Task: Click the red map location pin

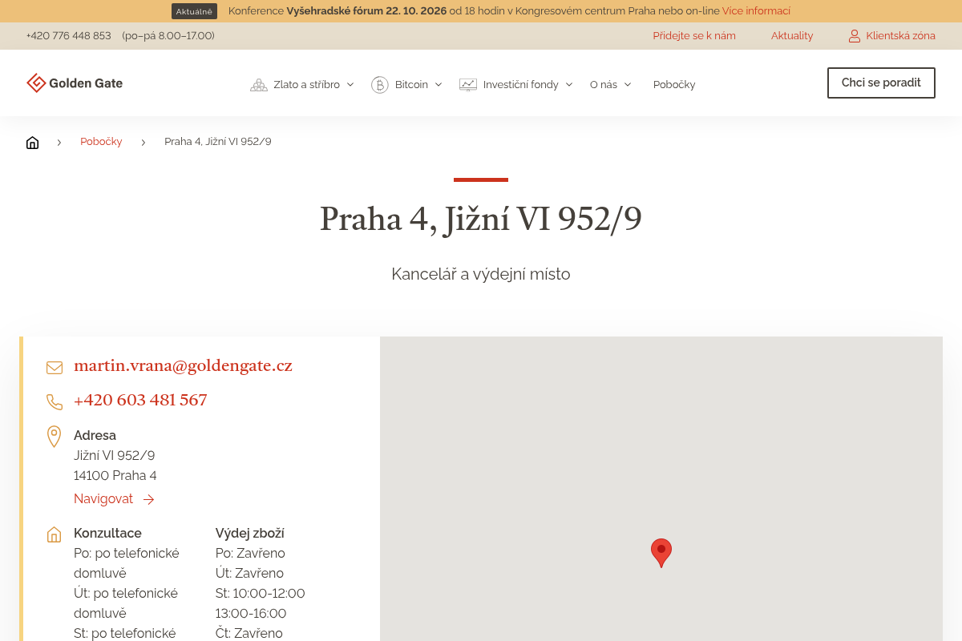Action: point(661,553)
